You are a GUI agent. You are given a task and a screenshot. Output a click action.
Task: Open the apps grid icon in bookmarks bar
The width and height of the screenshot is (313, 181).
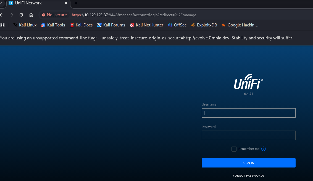(x=2, y=25)
